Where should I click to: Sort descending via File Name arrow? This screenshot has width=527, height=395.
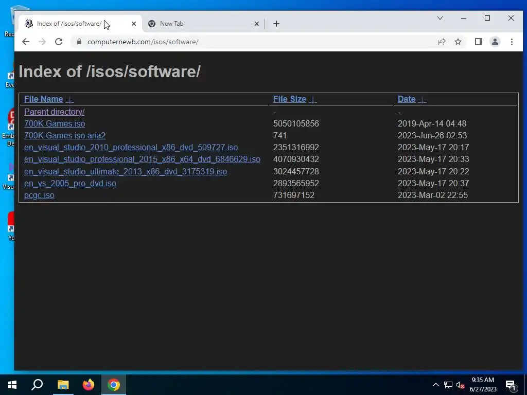(69, 99)
